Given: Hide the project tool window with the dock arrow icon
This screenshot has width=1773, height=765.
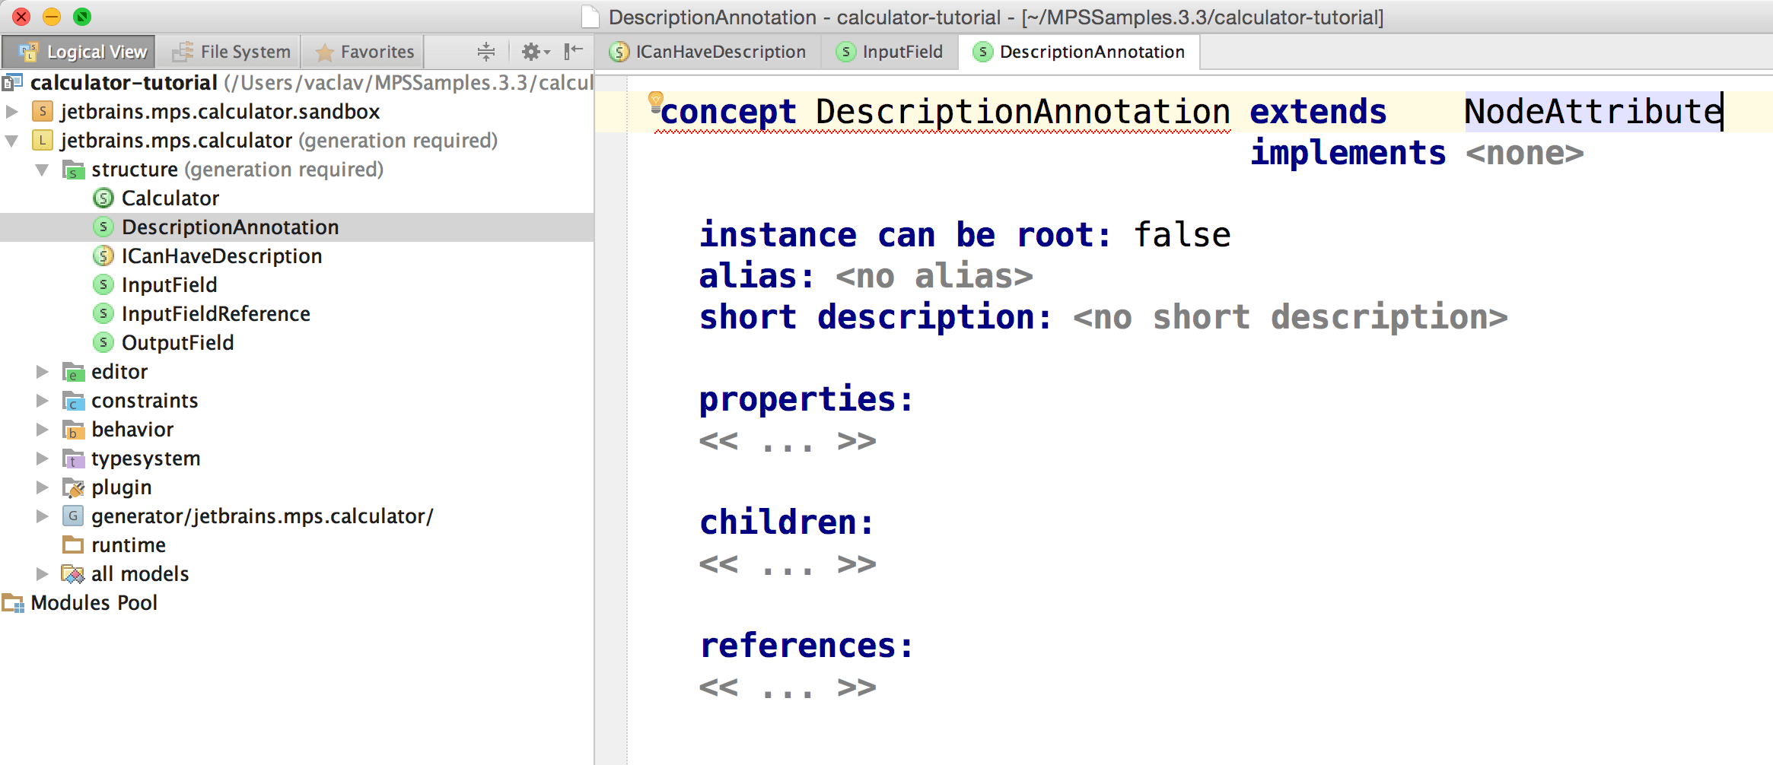Looking at the screenshot, I should click(x=570, y=51).
